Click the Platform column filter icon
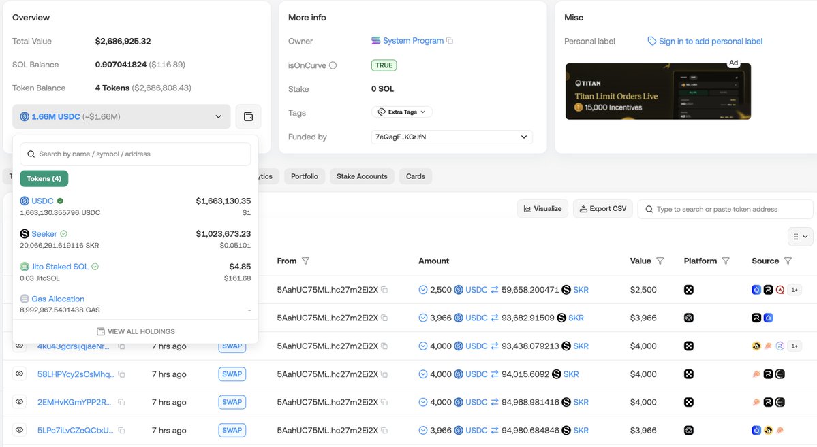The width and height of the screenshot is (817, 447). (x=726, y=261)
